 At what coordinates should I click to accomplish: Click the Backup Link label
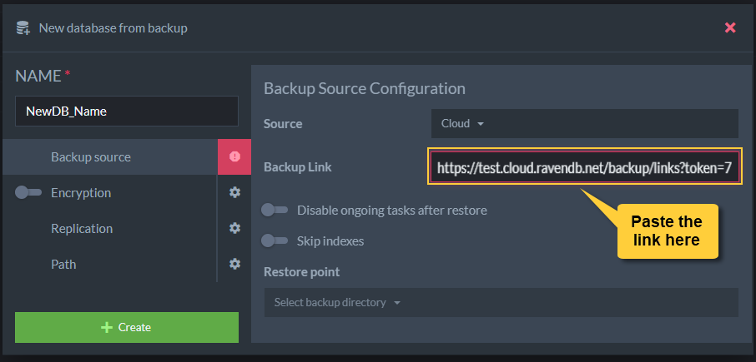[298, 167]
